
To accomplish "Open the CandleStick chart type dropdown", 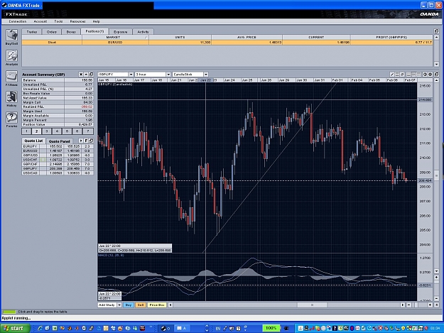I will 206,75.
